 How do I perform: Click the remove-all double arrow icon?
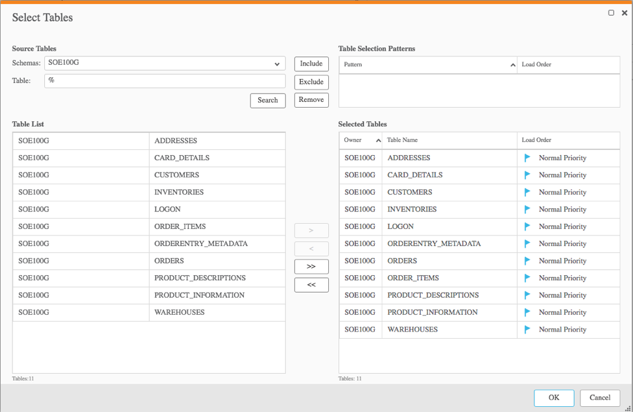pyautogui.click(x=311, y=284)
